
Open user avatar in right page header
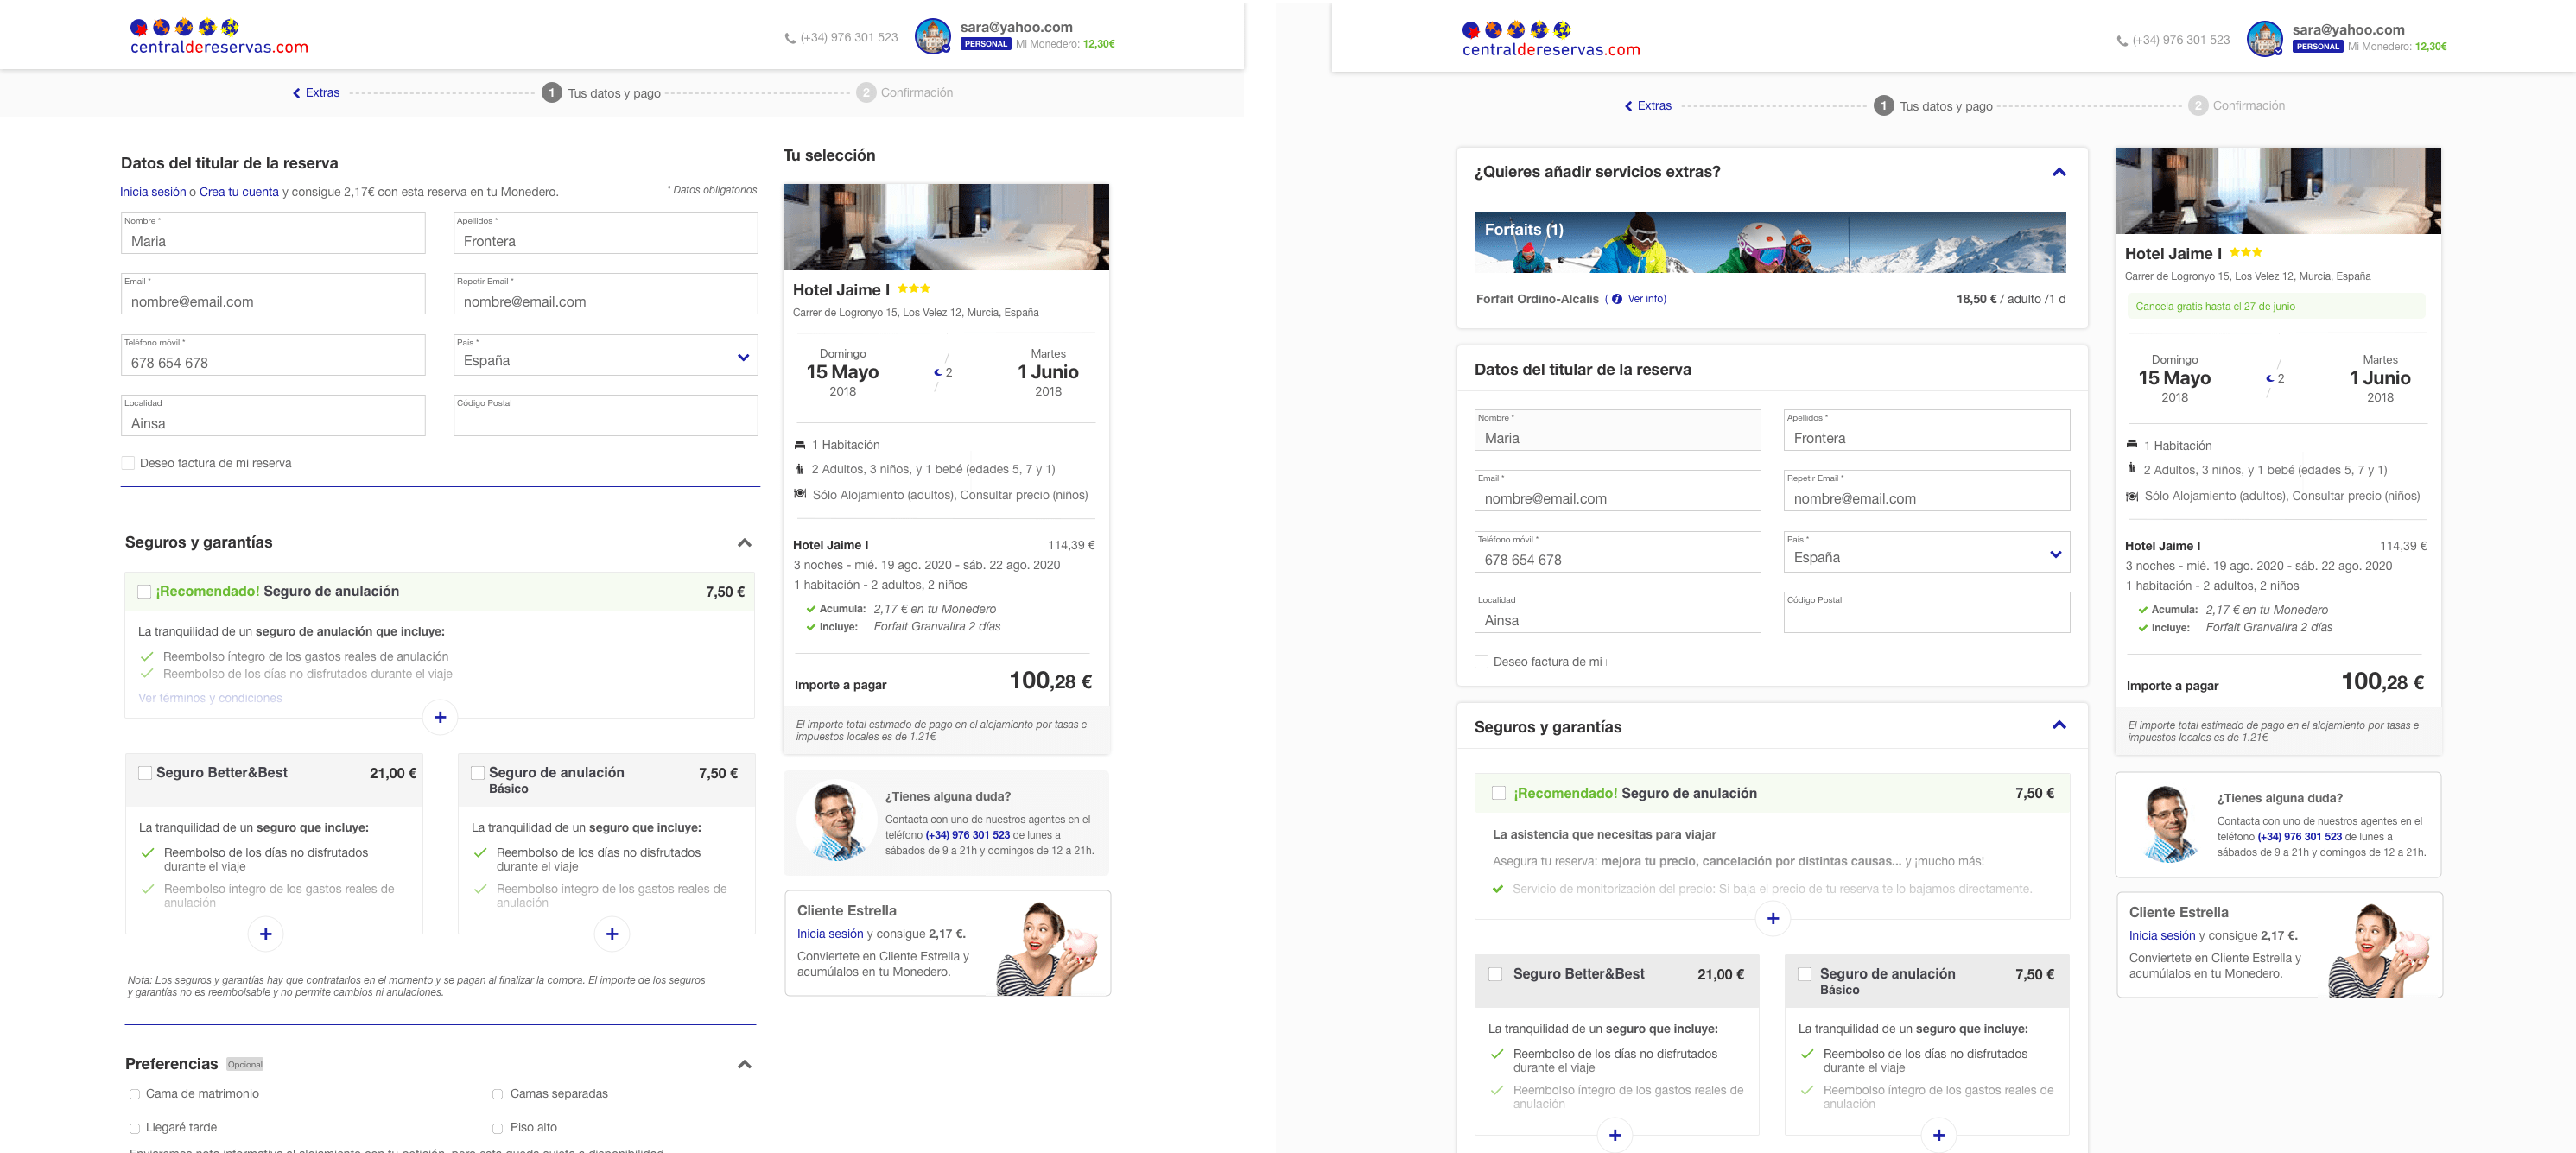click(x=2265, y=39)
